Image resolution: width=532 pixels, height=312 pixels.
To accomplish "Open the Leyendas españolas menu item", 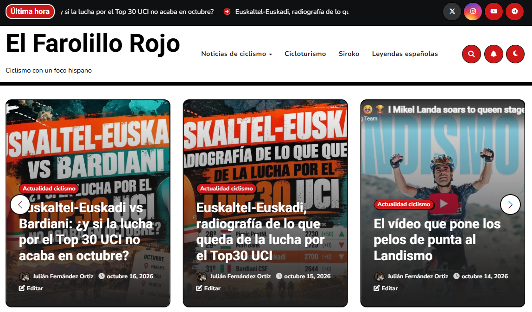I will (405, 54).
